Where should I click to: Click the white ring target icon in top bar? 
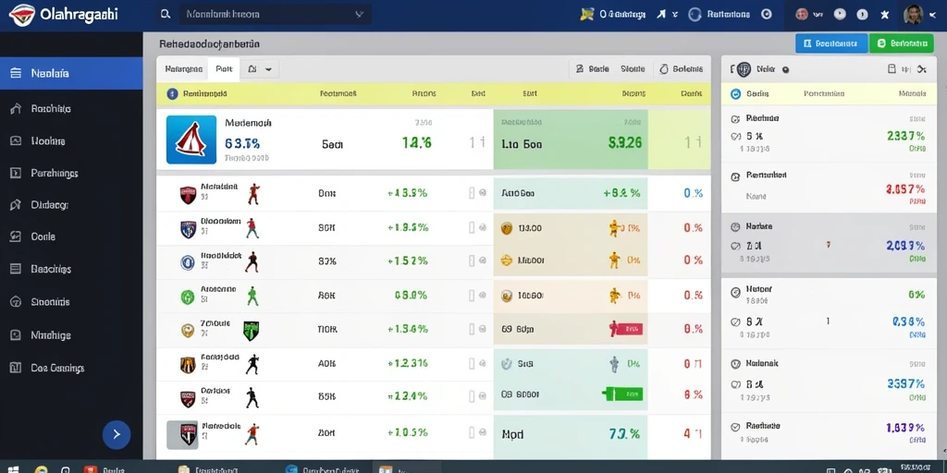[767, 14]
